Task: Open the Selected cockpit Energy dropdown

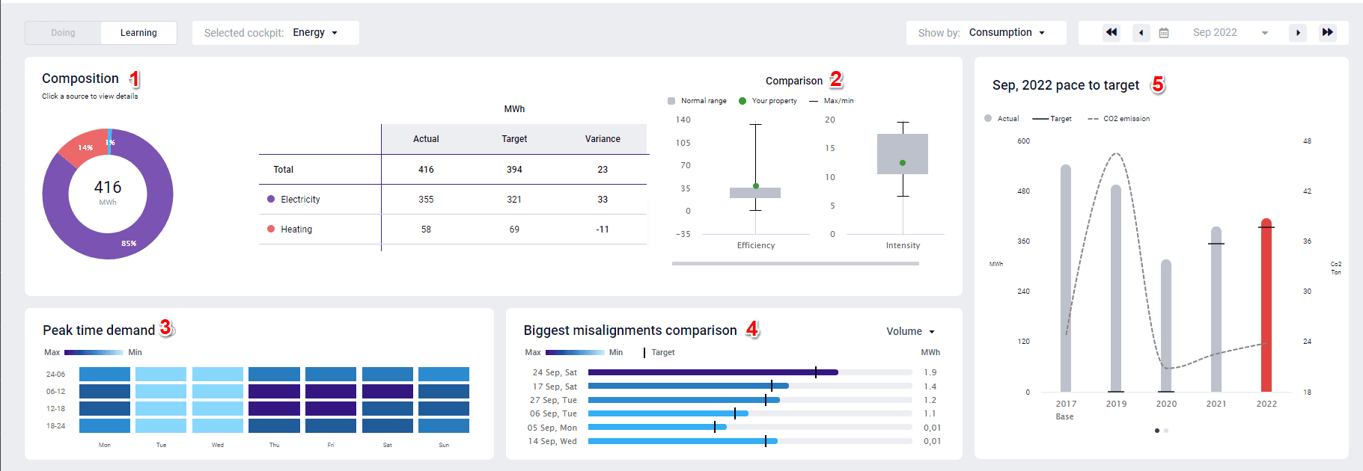Action: (315, 33)
